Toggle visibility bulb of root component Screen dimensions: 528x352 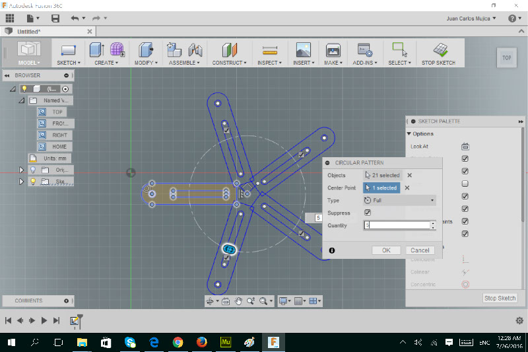coord(24,89)
